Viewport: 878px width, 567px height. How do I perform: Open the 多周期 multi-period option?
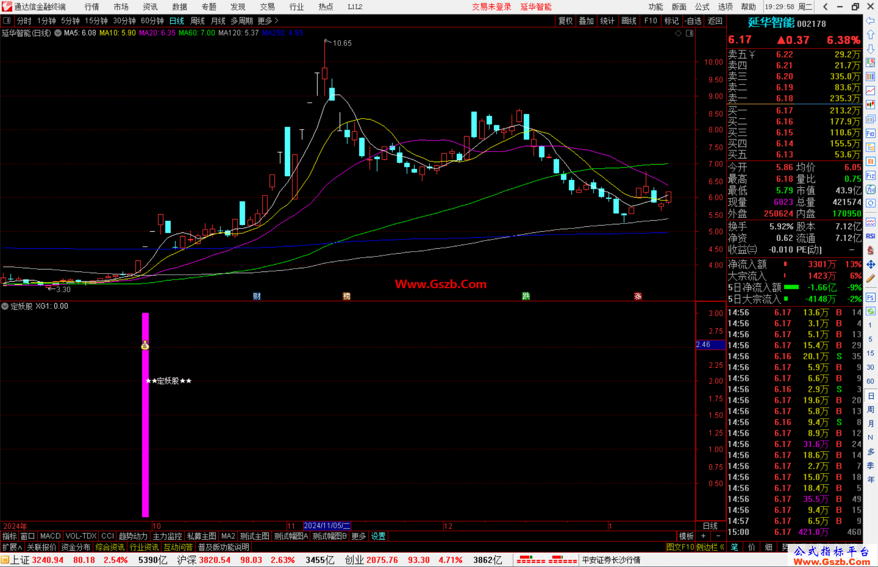click(x=241, y=21)
